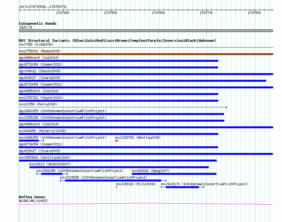282x222 pixels.
Task: Select esv33113 (deSmith2007) label
Action: coord(50,164)
